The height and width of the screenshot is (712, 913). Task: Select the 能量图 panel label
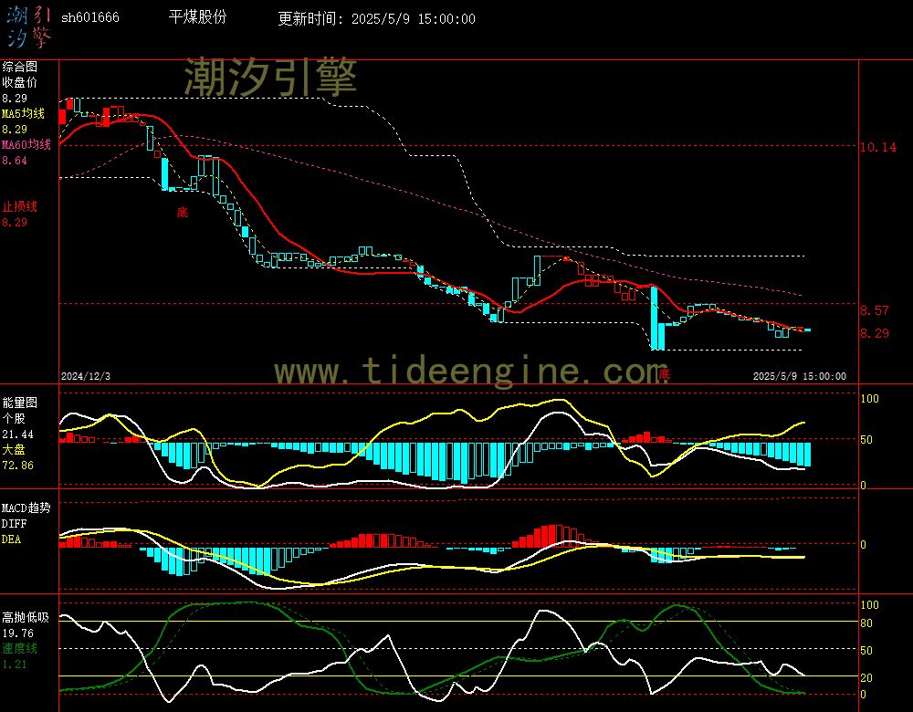[x=20, y=403]
